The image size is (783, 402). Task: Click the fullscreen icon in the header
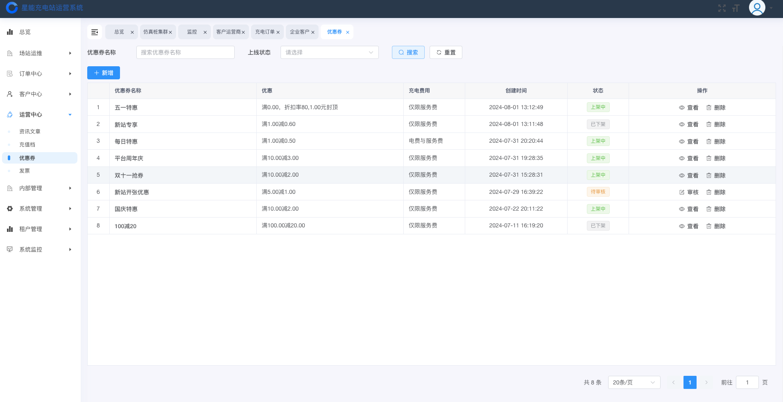[x=722, y=8]
